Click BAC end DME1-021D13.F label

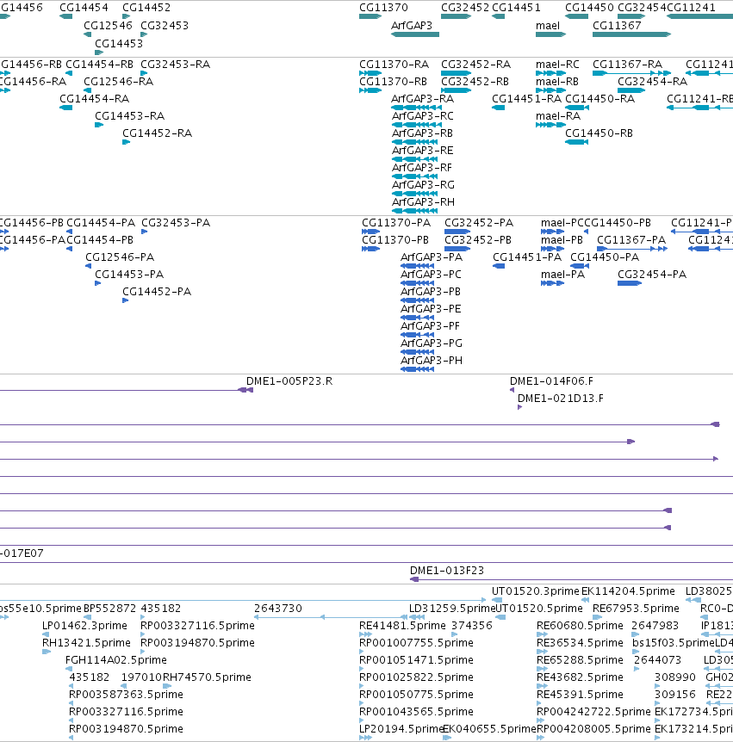click(561, 399)
